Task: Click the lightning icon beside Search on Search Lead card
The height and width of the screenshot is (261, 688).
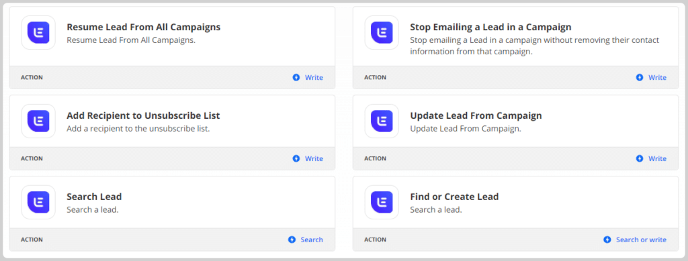Action: (x=292, y=240)
